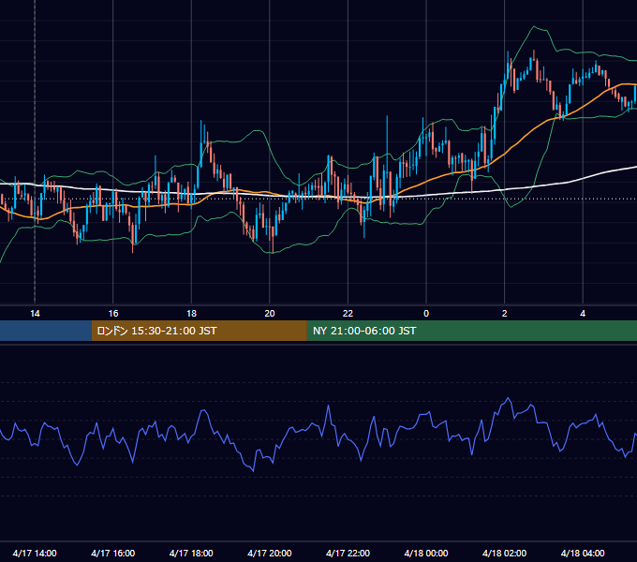Click the 2 hour axis label

pos(505,314)
